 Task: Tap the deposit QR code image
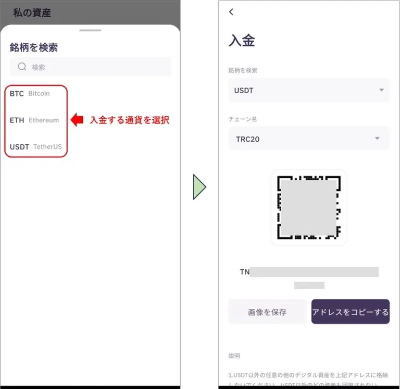pos(309,207)
